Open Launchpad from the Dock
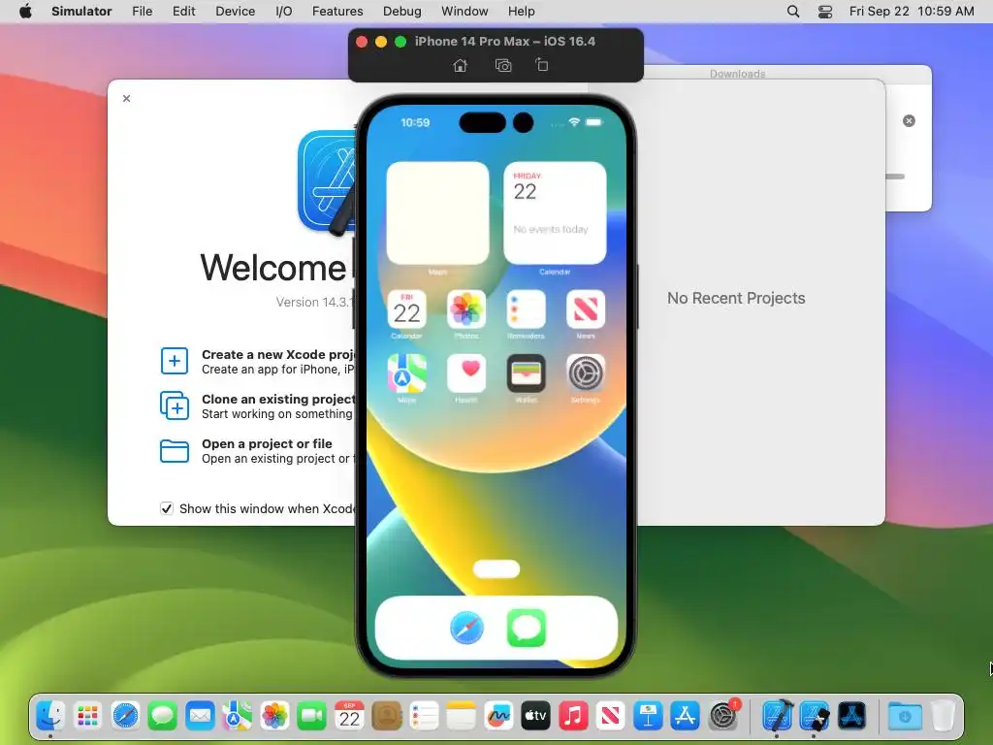Screen dimensions: 993x745 point(87,716)
